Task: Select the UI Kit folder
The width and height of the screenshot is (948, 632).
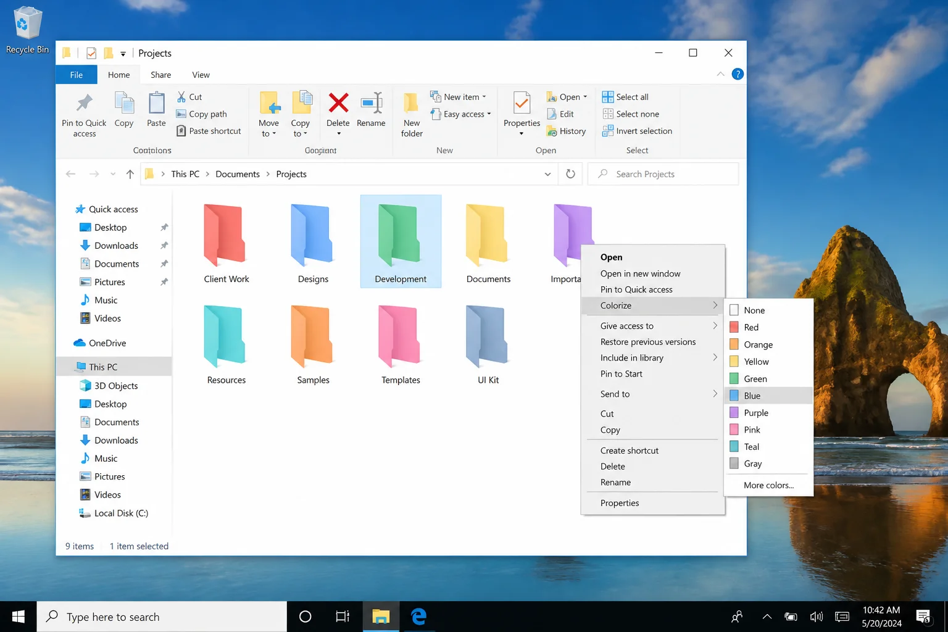Action: (x=488, y=345)
